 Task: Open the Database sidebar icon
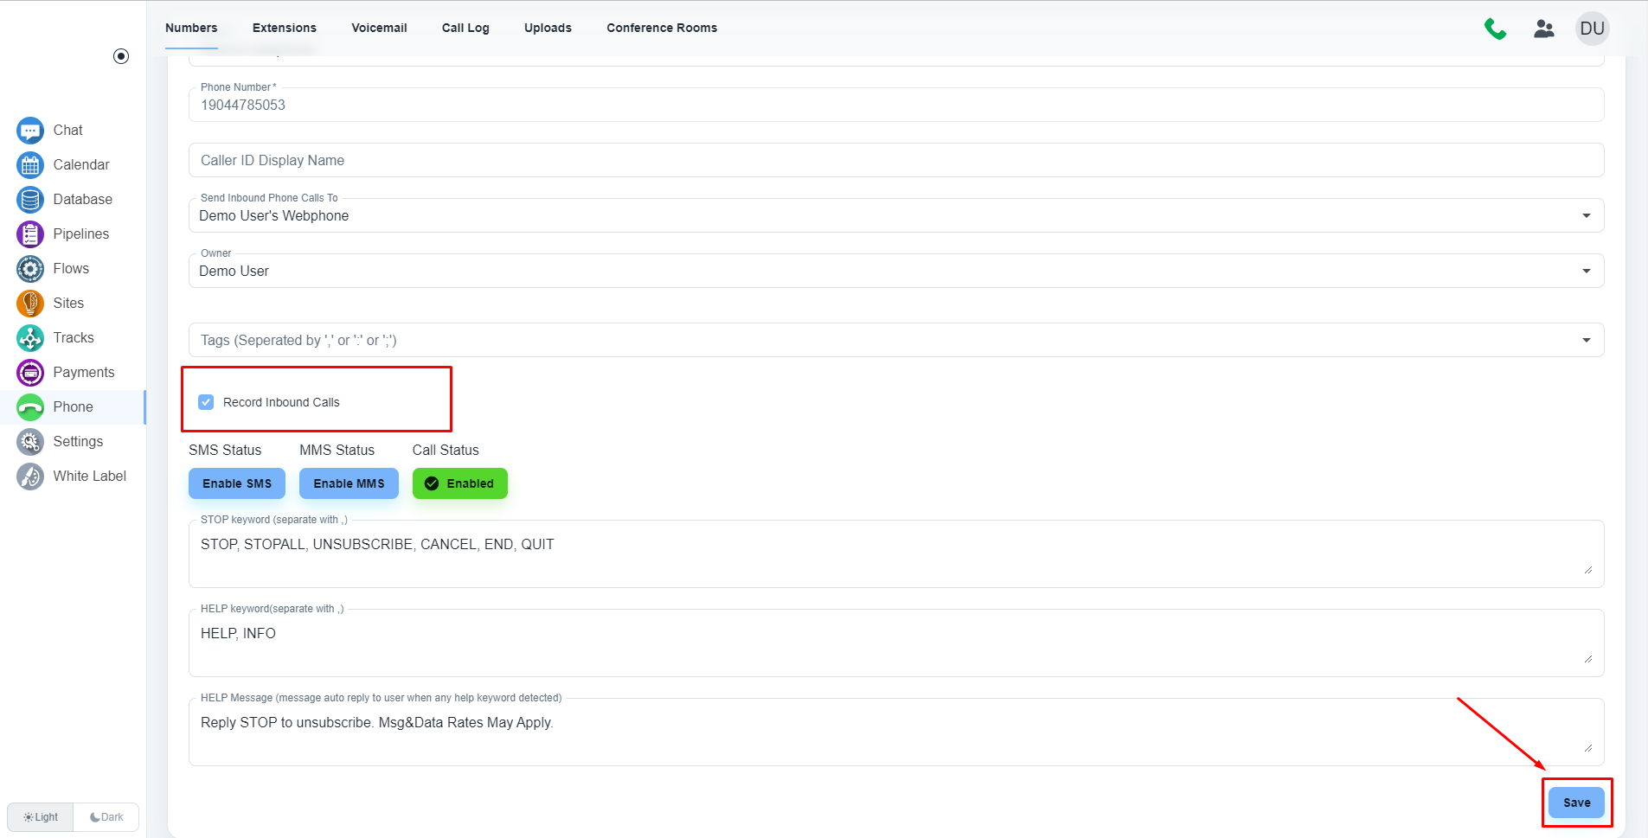tap(30, 200)
